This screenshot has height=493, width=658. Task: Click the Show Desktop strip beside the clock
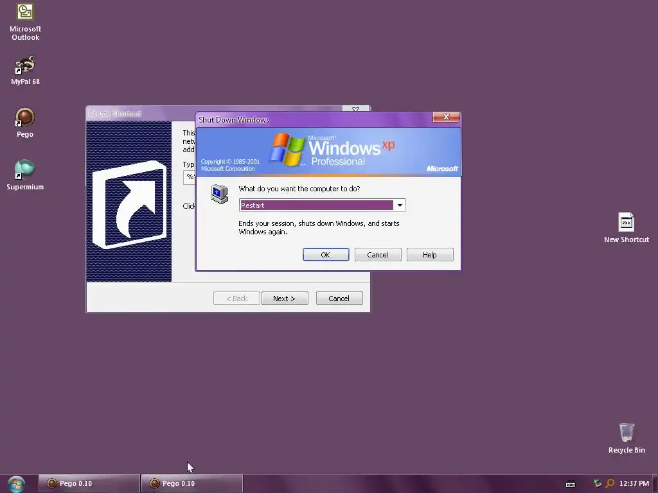655,484
